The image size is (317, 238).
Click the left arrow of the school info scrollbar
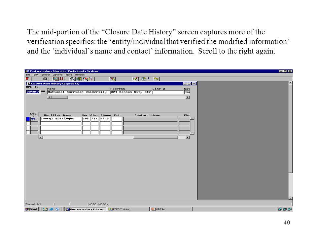[x=49, y=97]
